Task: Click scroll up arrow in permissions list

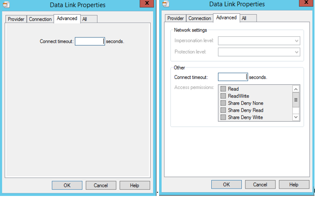Action: pyautogui.click(x=296, y=89)
